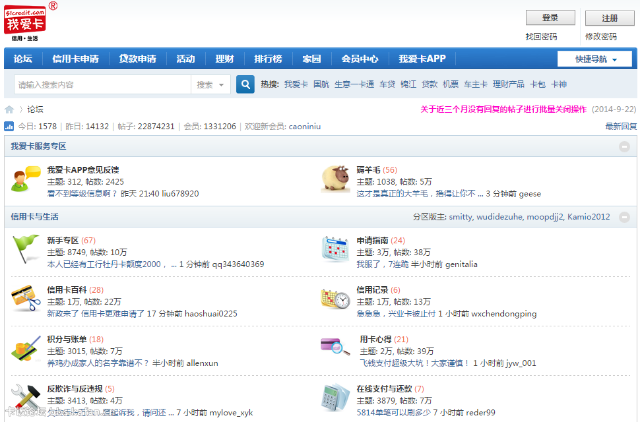Viewport: 640px width, 422px height.
Task: Open the 用卡心得 forum title
Action: (375, 339)
